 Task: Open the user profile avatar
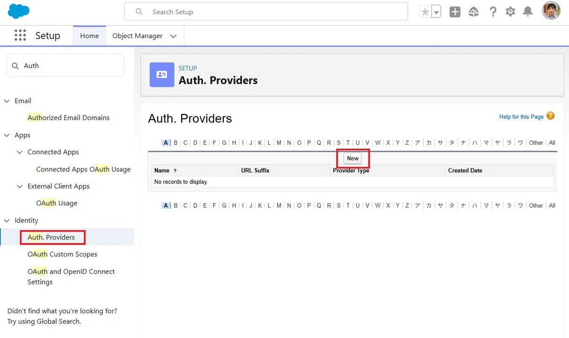point(551,11)
